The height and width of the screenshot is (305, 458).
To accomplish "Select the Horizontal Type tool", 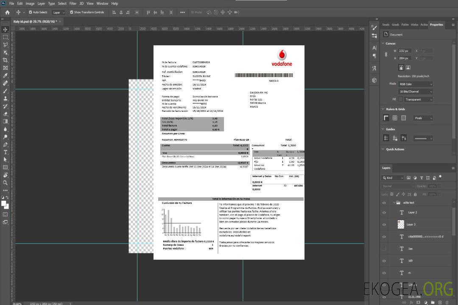I will (5, 152).
